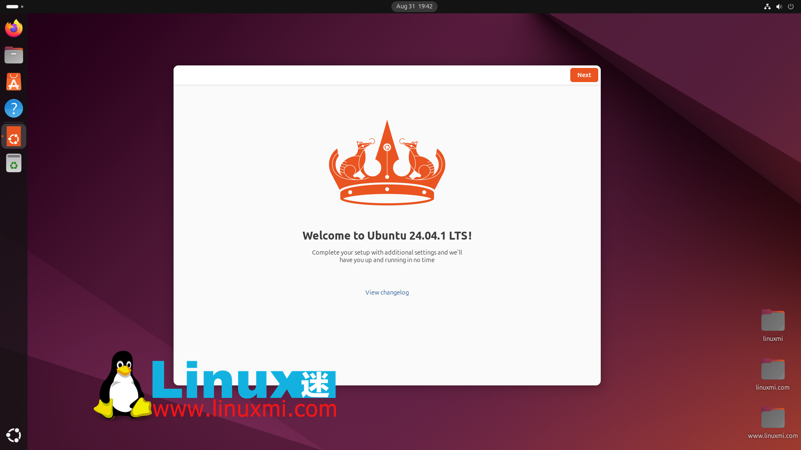Open the www.linuxmi.com desktop folder
This screenshot has height=450, width=801.
tap(773, 422)
